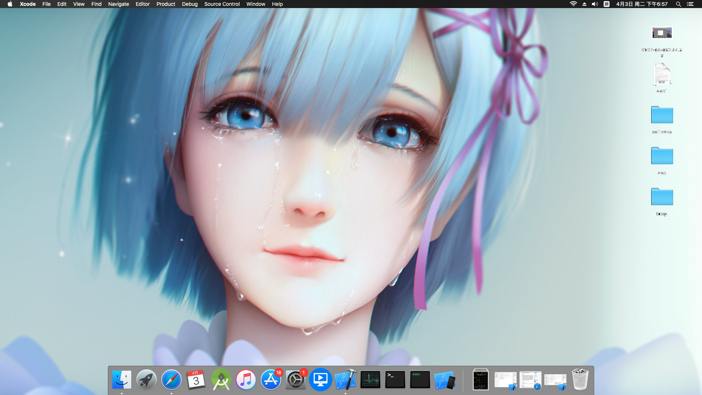
Task: Open iOS Simulator icon in Dock
Action: tap(445, 380)
